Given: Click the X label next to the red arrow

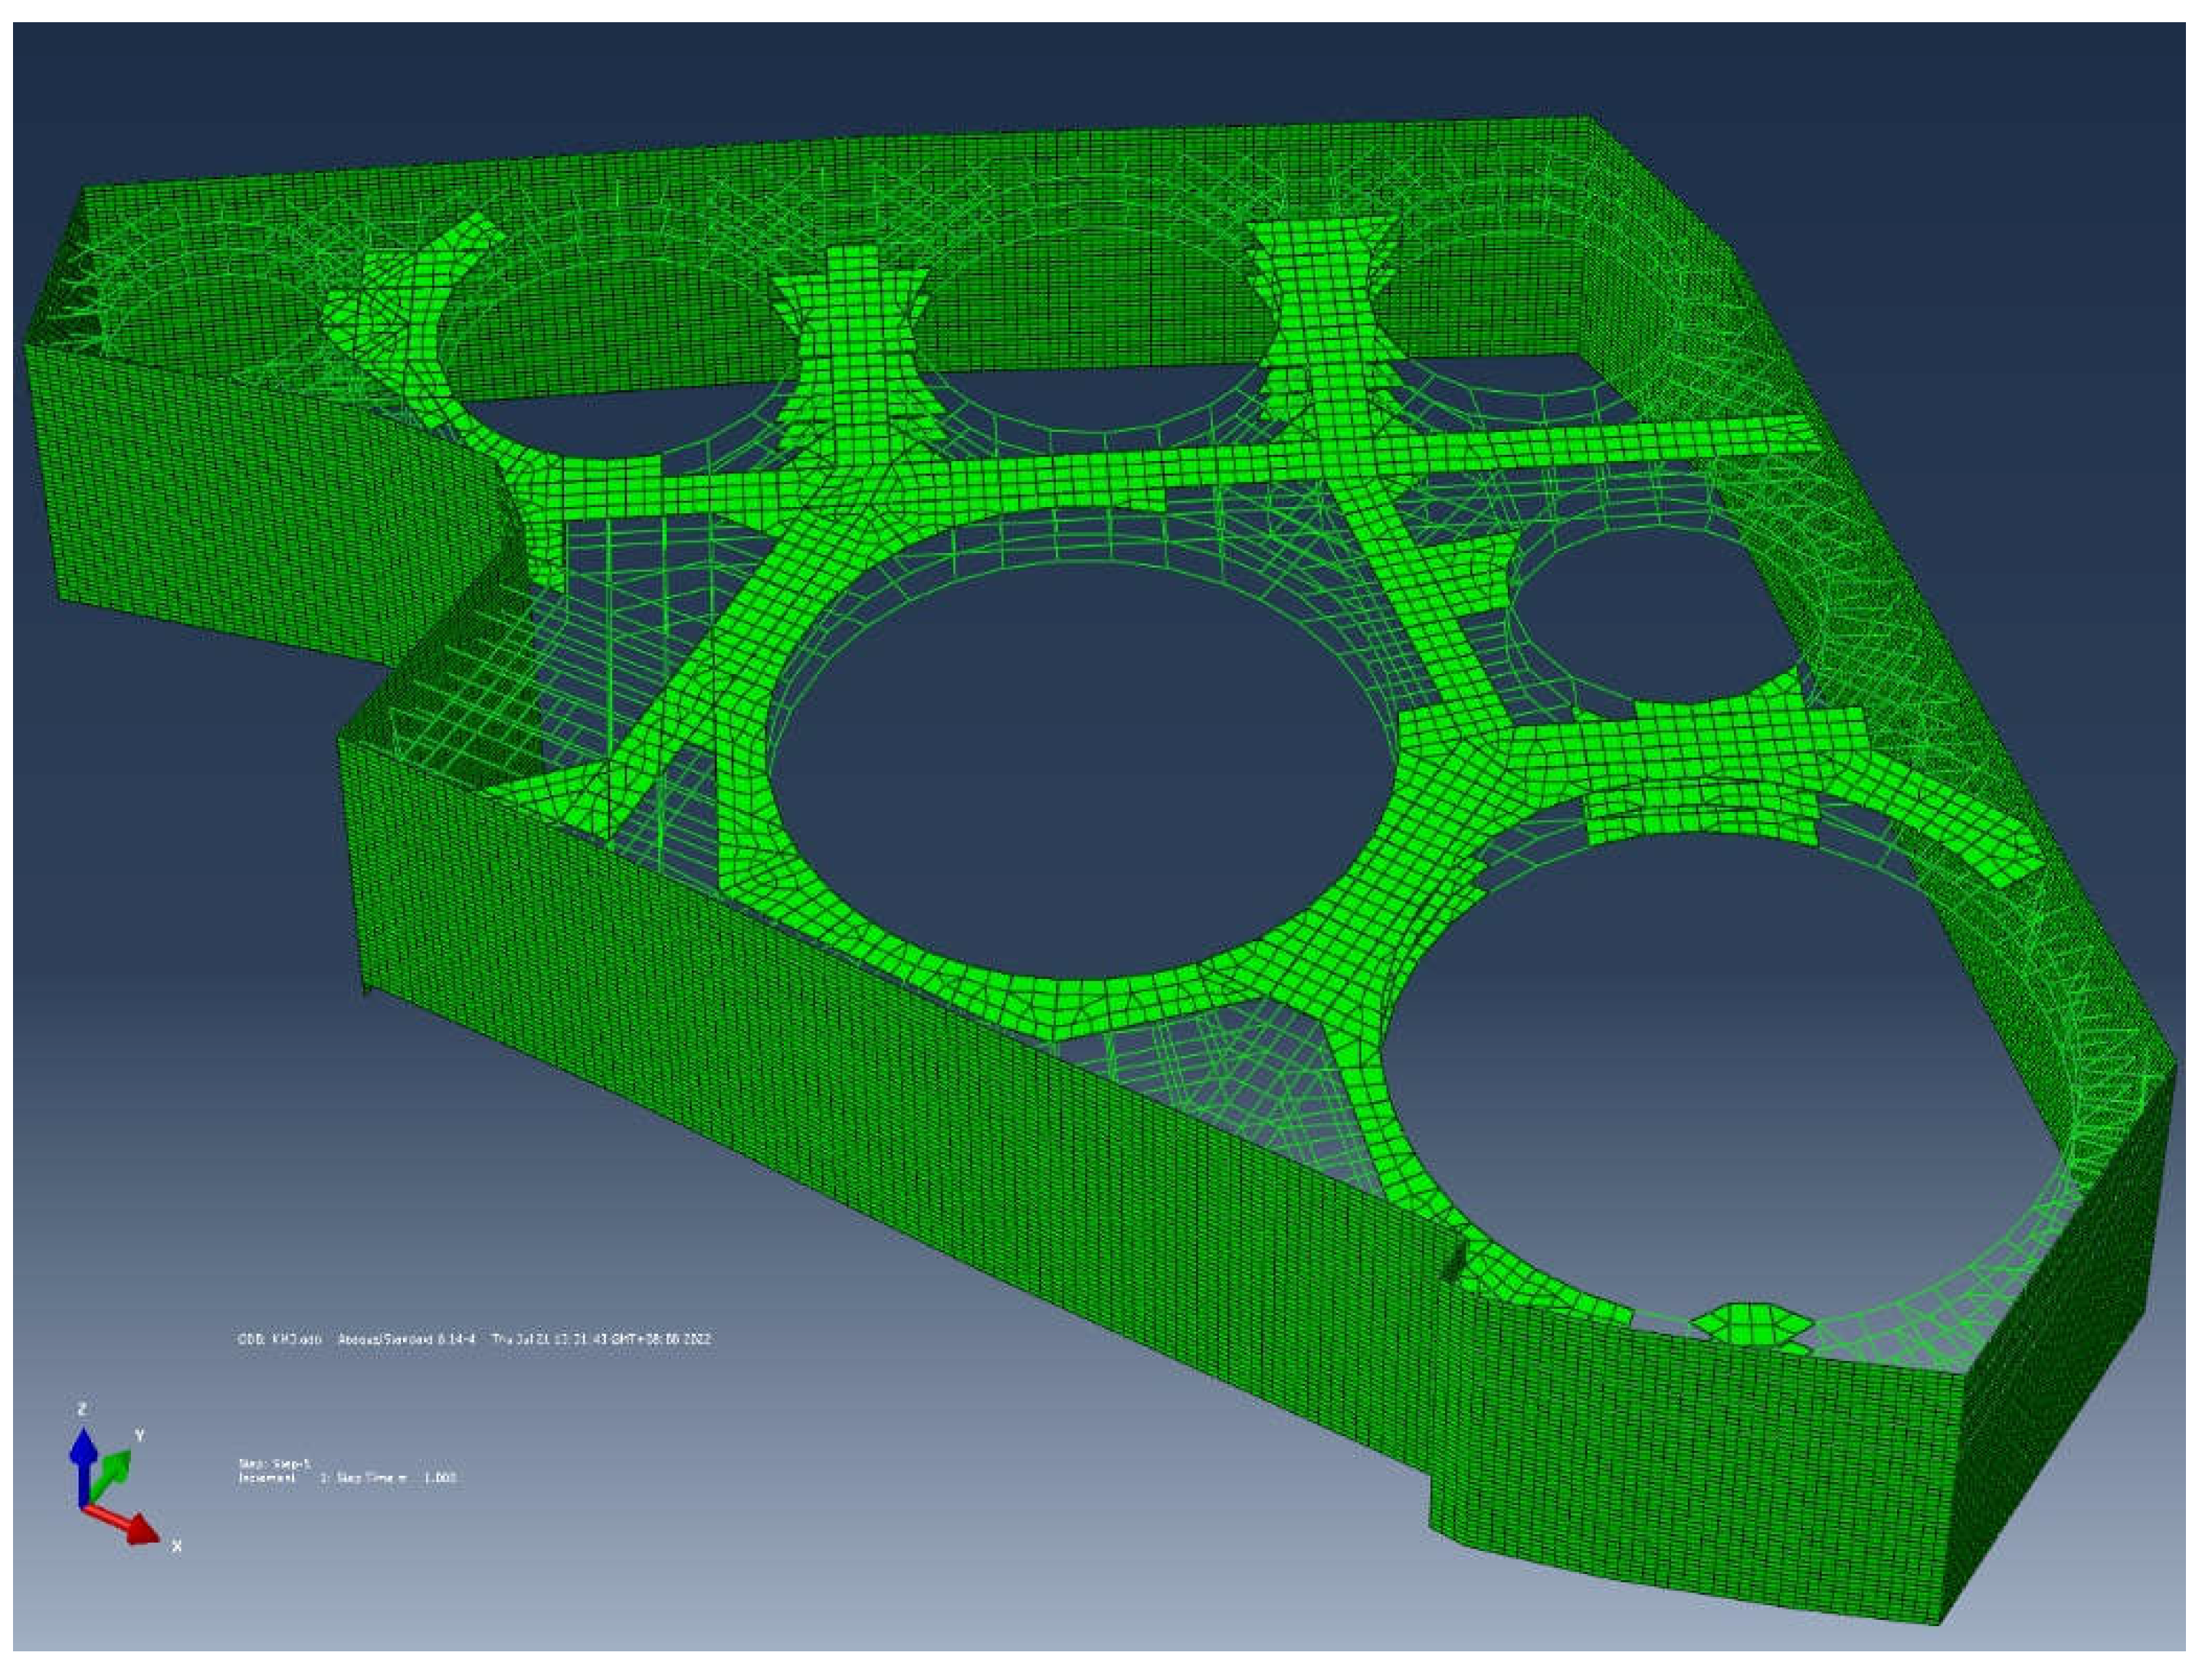Looking at the screenshot, I should [x=177, y=1546].
